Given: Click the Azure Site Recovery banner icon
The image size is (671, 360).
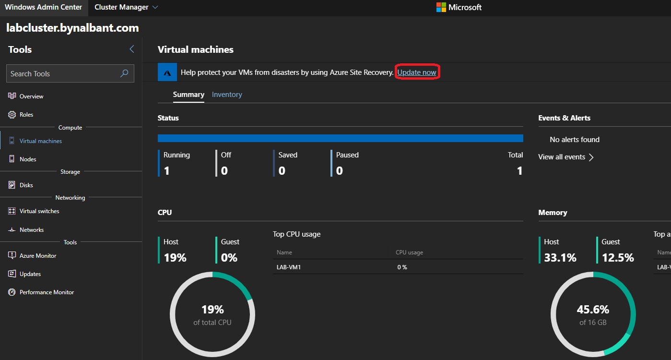Looking at the screenshot, I should (x=167, y=72).
